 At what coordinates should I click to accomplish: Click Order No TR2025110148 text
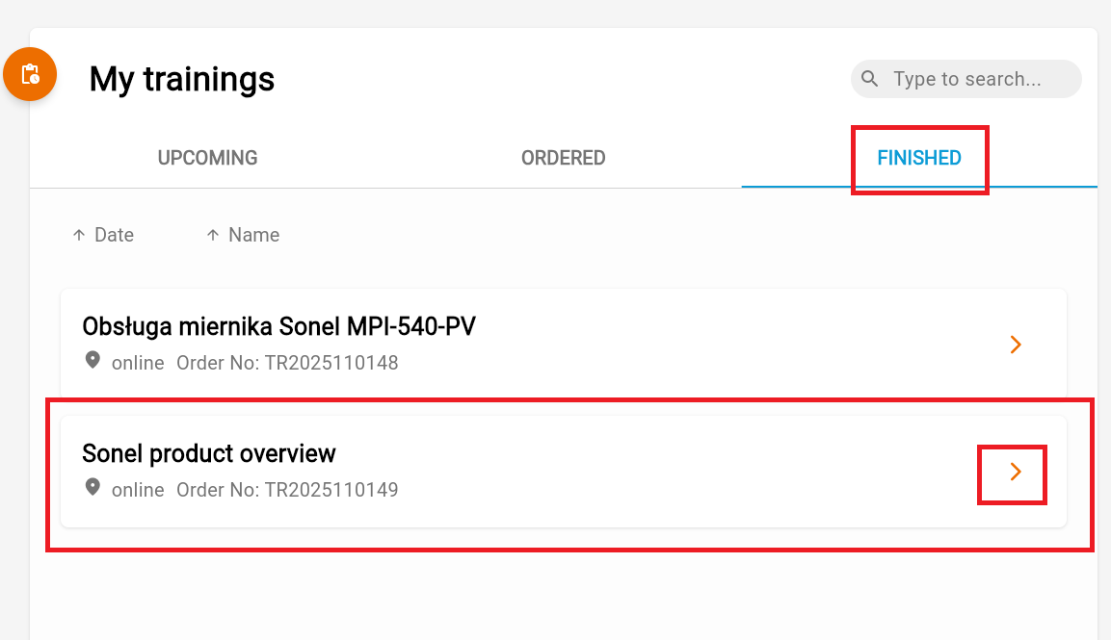287,363
